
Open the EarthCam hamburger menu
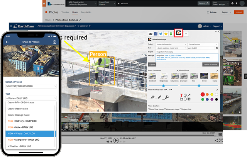pyautogui.click(x=11, y=26)
